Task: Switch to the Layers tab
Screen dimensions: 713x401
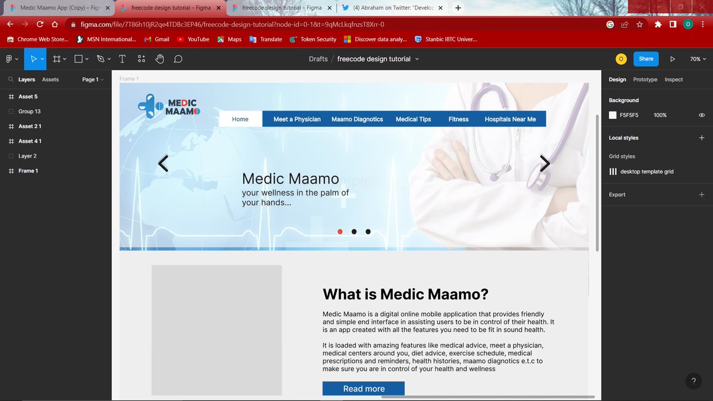Action: [x=27, y=80]
